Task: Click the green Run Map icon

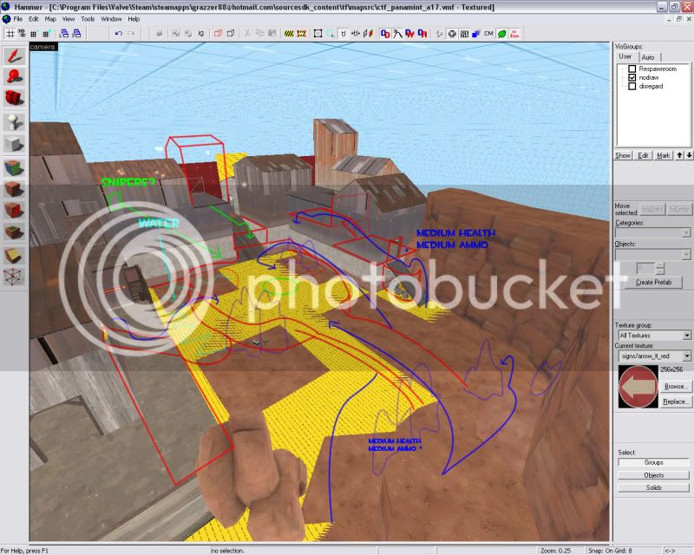Action: [501, 34]
